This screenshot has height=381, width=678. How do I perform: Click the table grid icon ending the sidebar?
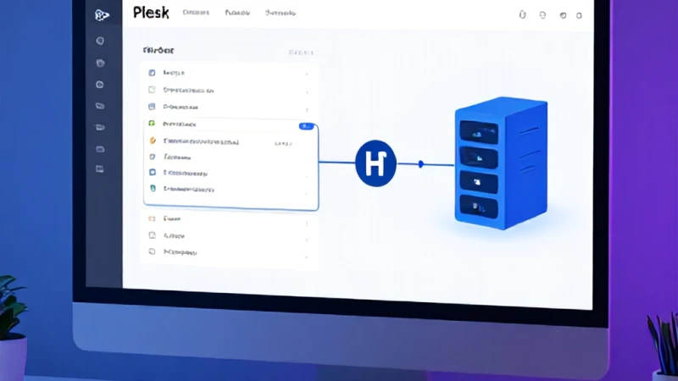pyautogui.click(x=99, y=168)
